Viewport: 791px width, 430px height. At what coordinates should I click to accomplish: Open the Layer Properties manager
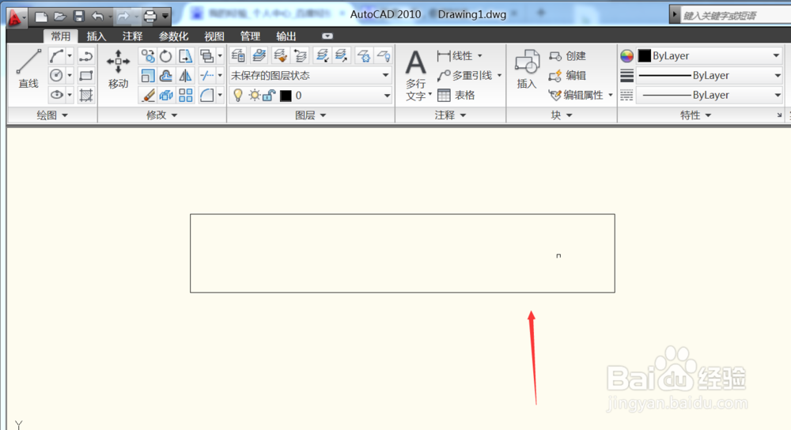click(x=238, y=55)
